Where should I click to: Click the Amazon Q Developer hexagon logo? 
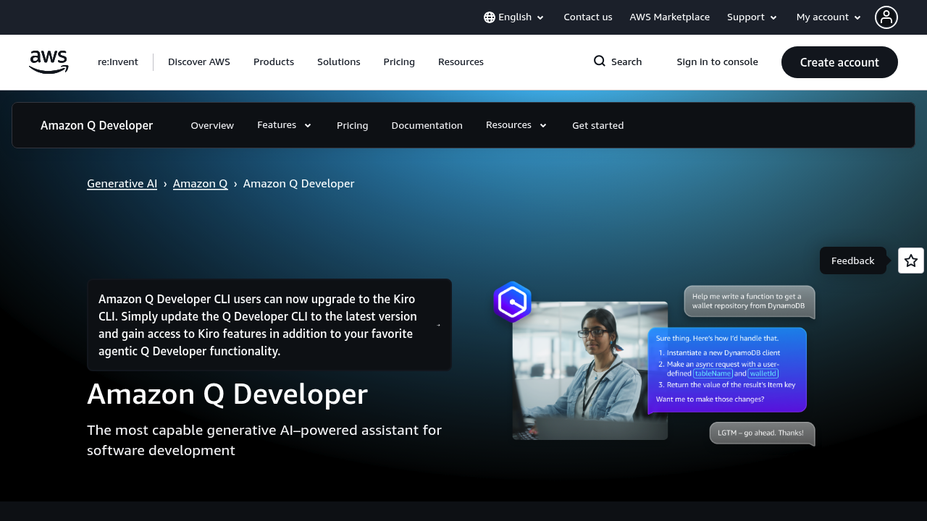pos(512,302)
